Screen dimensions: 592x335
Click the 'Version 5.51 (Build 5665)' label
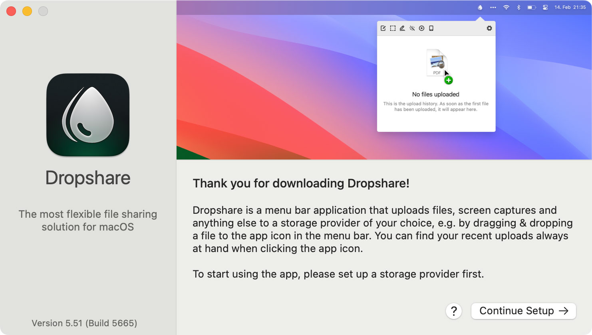coord(84,323)
